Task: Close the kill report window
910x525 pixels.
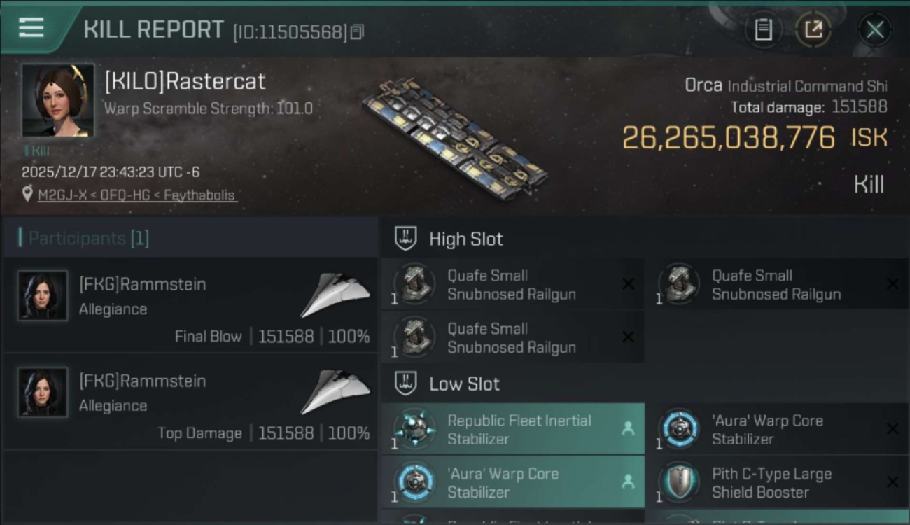Action: coord(875,30)
